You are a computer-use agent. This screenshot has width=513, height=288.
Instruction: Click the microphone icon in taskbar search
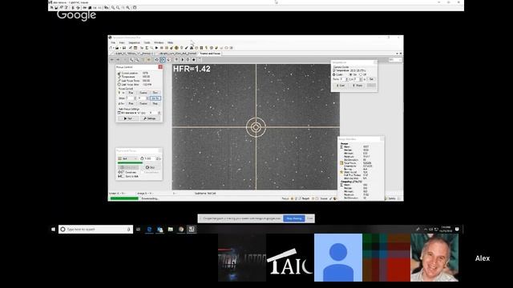(x=128, y=230)
